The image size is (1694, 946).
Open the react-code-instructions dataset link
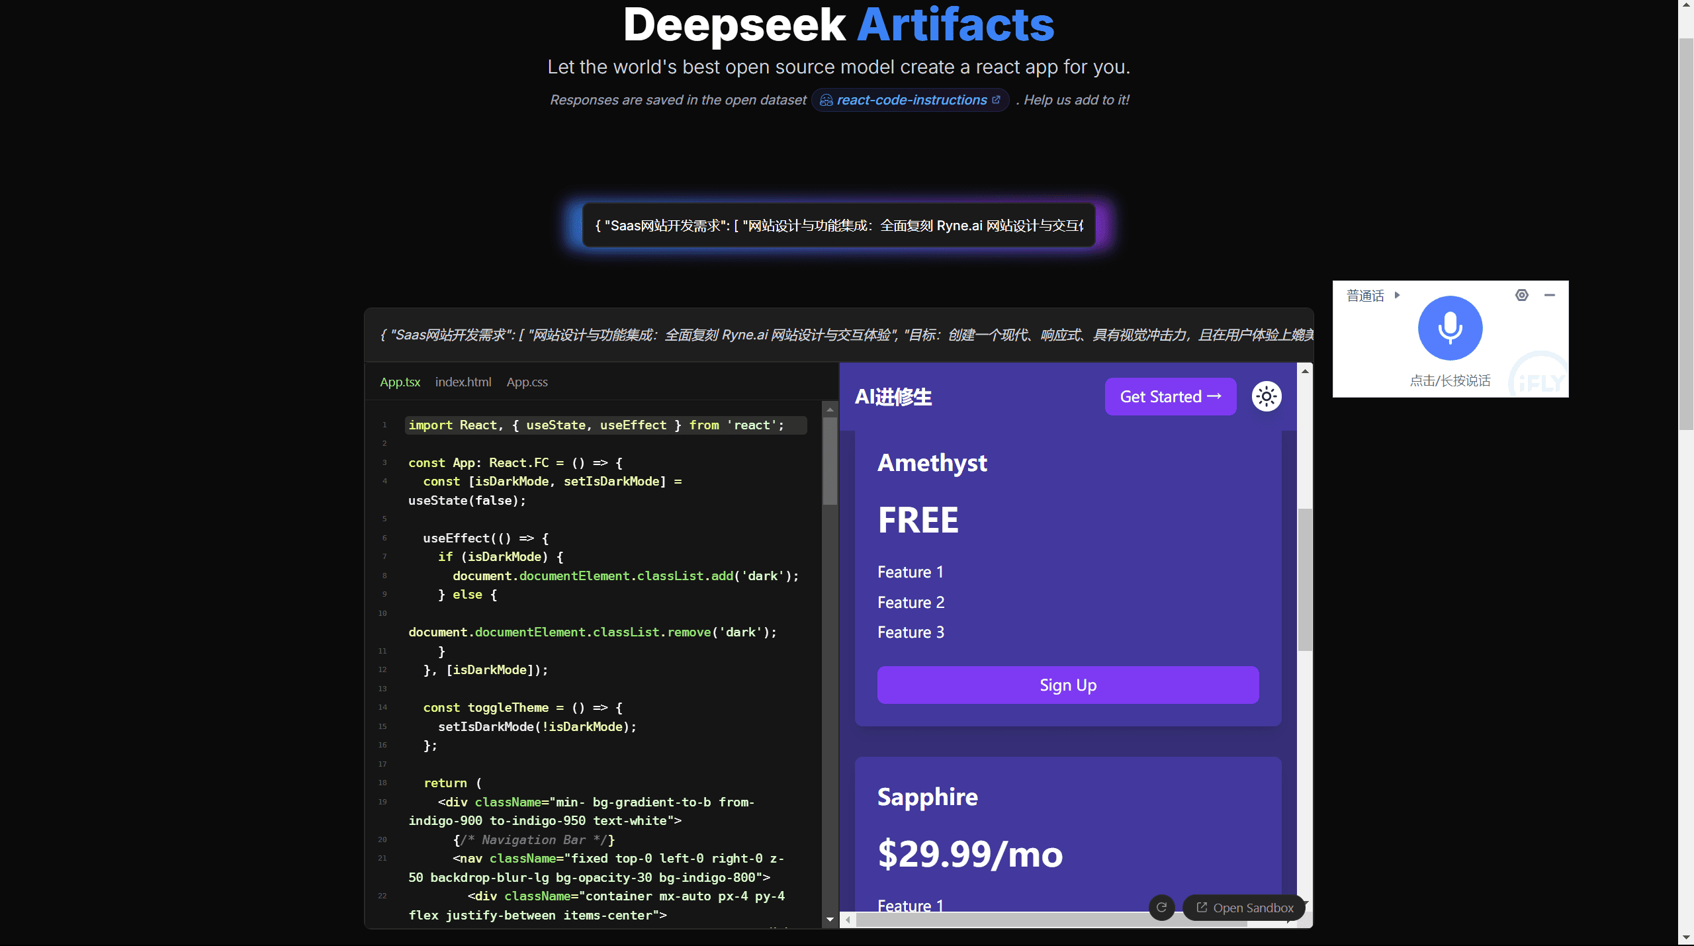pyautogui.click(x=911, y=100)
